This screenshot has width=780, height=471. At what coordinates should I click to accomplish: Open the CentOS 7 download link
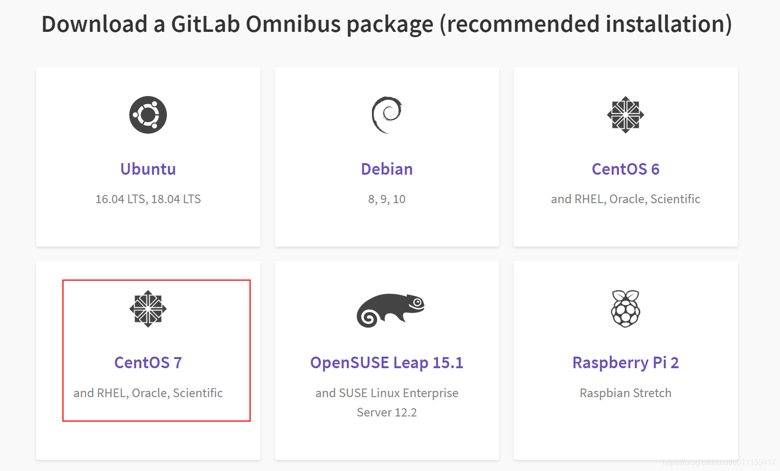click(x=148, y=362)
